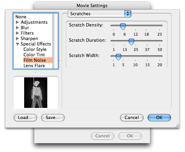Click the Save... button
185x152 pixels.
coord(53,117)
